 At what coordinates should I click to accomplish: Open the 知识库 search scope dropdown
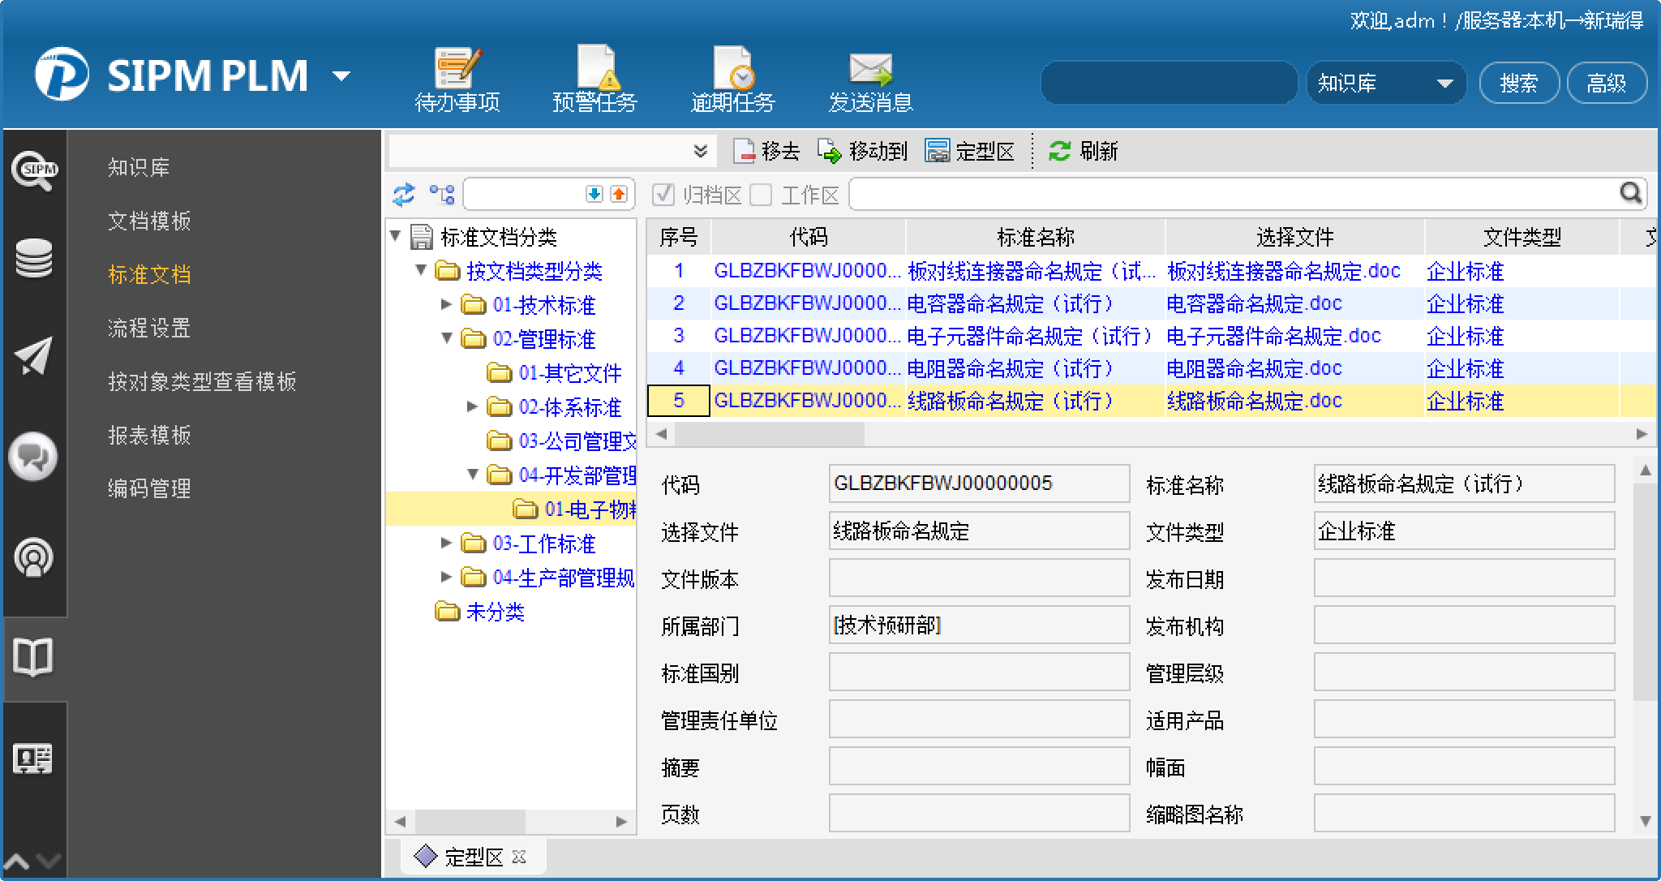pos(1444,84)
